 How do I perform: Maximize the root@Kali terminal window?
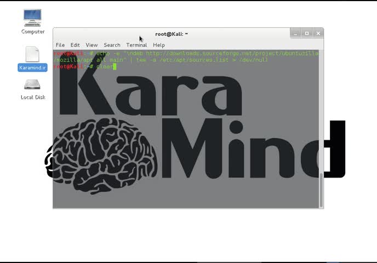tap(307, 33)
